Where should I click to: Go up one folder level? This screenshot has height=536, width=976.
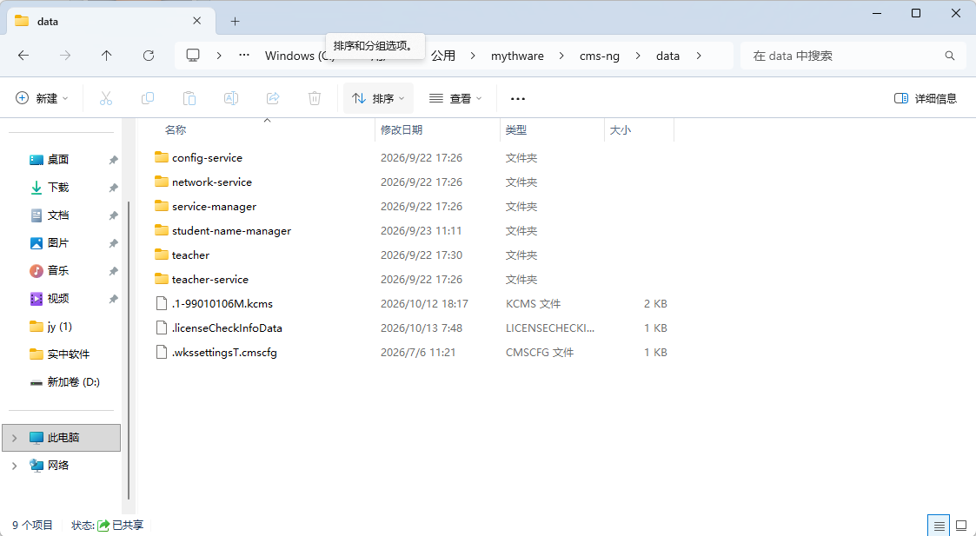click(106, 56)
